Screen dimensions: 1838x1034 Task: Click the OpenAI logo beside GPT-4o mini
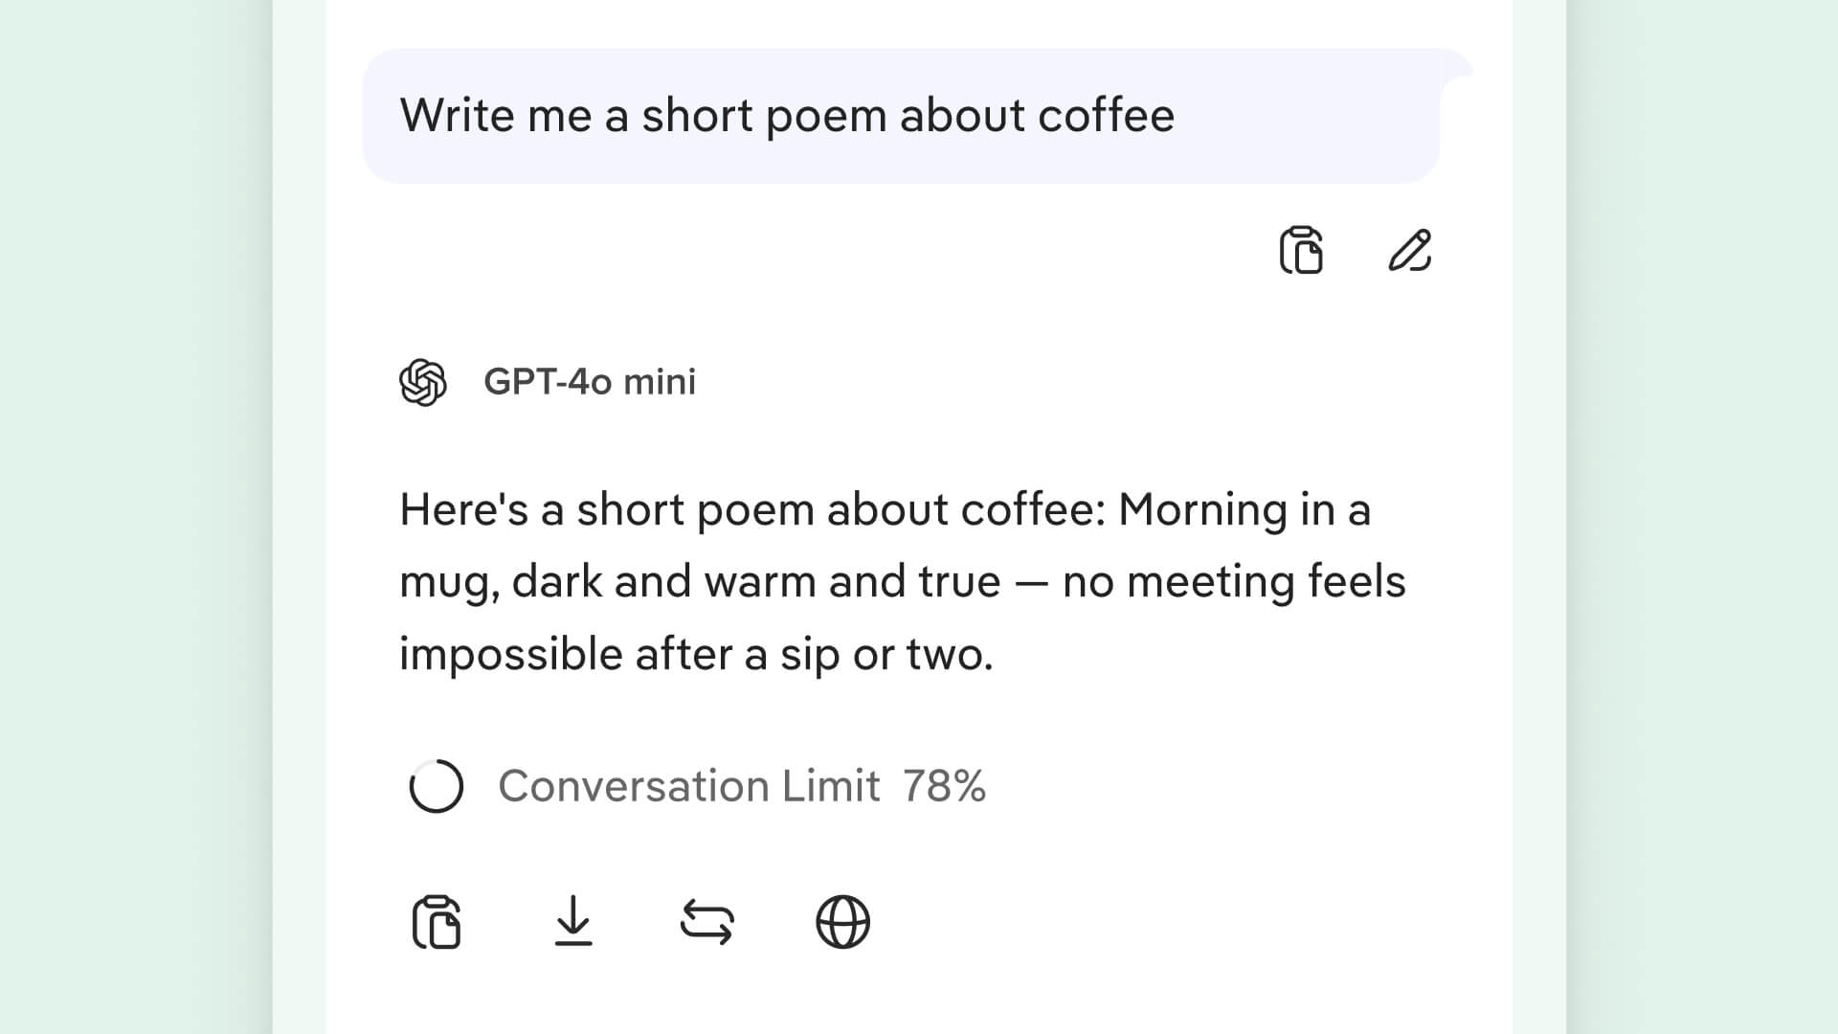424,381
